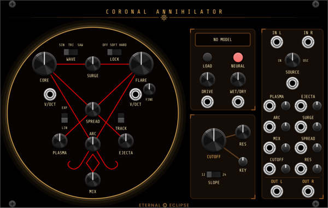Toggle the WAVE SIN/TRI/SAW switch
The width and height of the screenshot is (328, 208).
71,52
